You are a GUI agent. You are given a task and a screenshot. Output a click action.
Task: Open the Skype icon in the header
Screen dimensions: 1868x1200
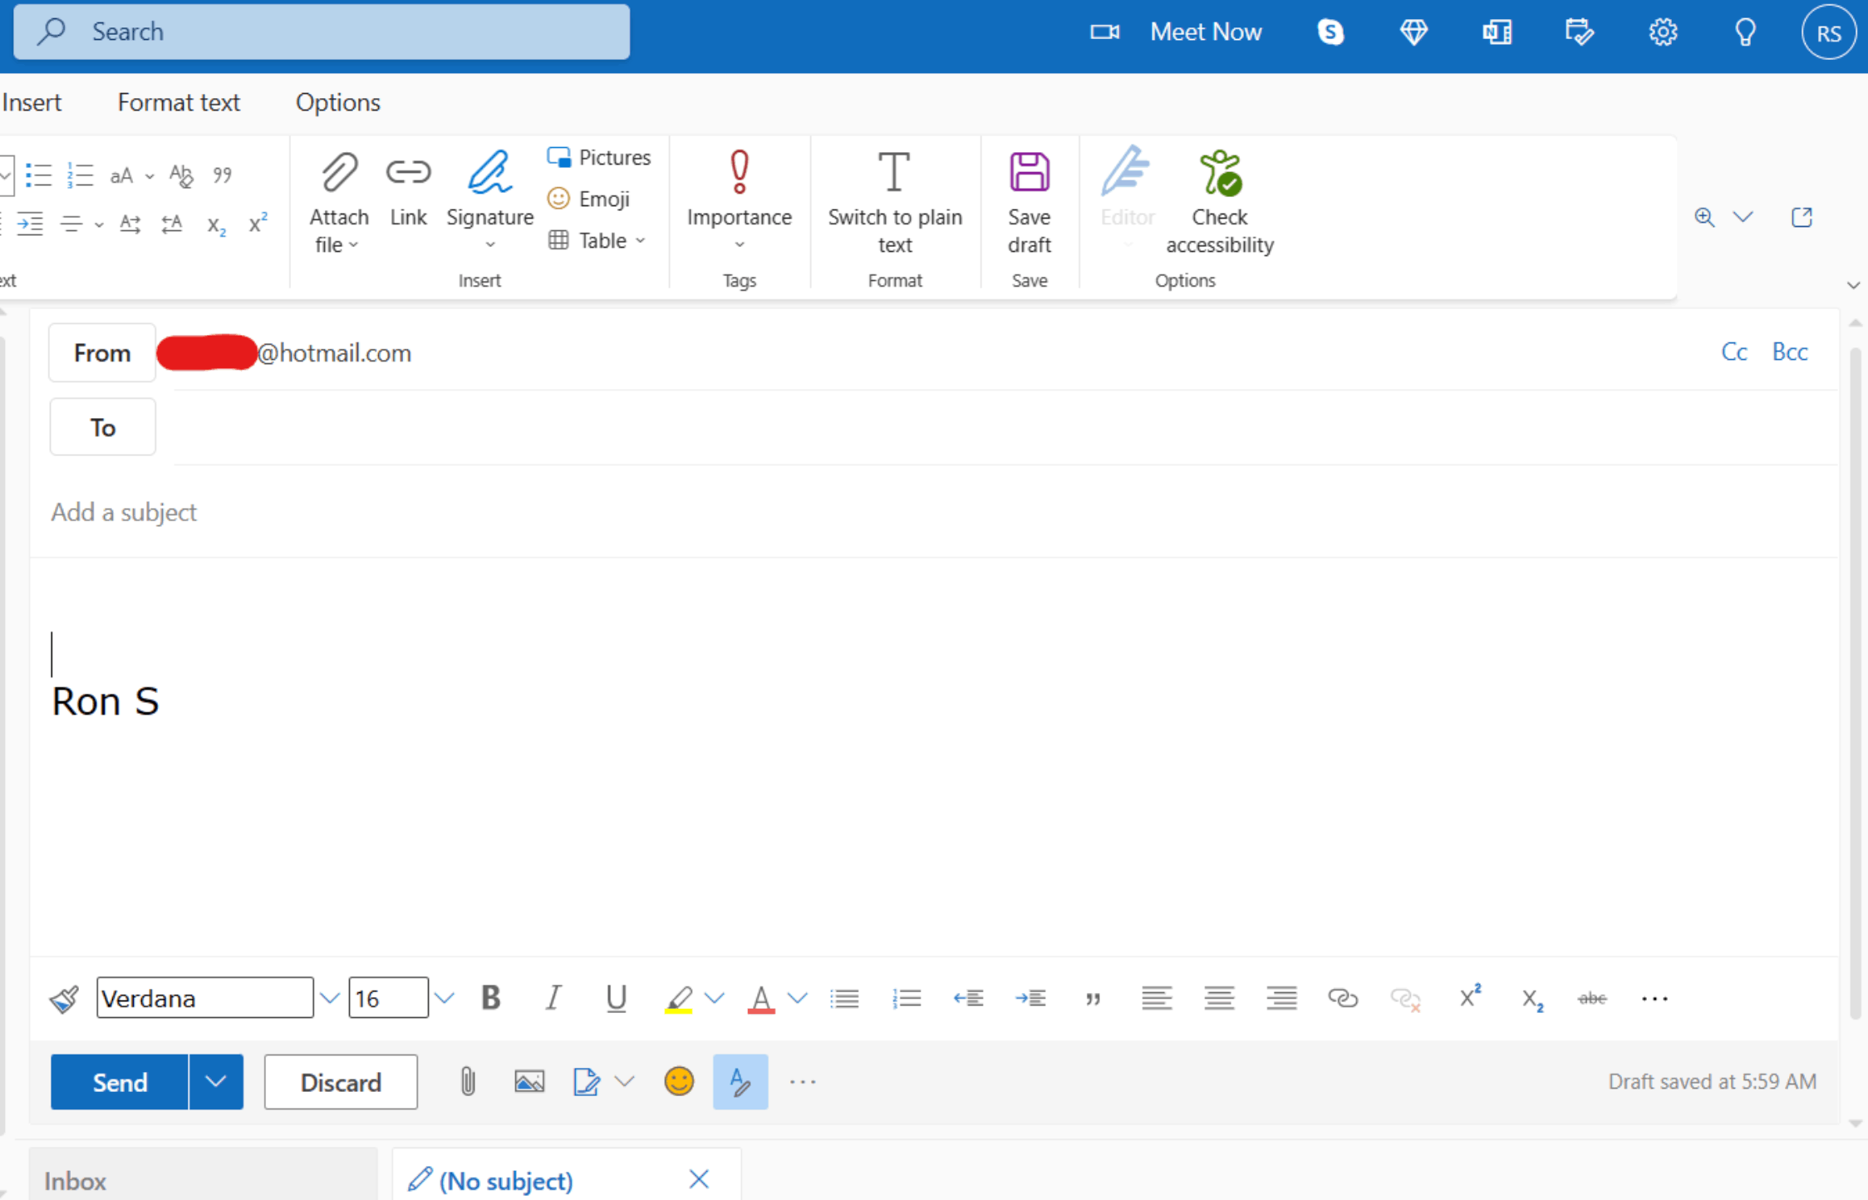(1330, 32)
